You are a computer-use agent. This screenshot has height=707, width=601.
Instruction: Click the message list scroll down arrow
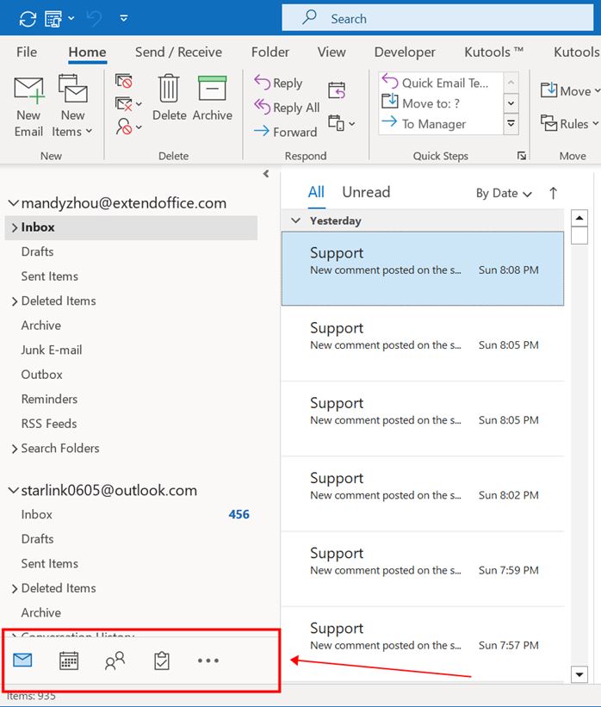[579, 674]
